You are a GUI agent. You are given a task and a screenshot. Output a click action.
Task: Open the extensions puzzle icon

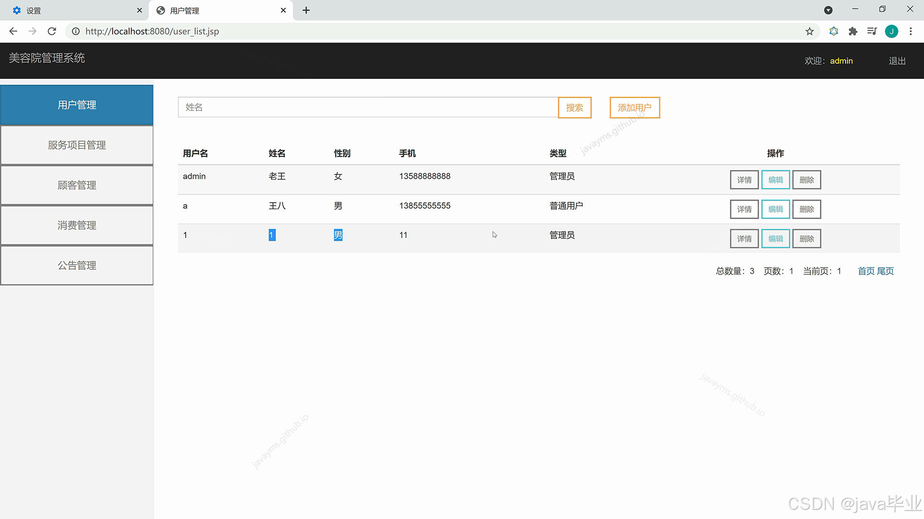[x=853, y=31]
